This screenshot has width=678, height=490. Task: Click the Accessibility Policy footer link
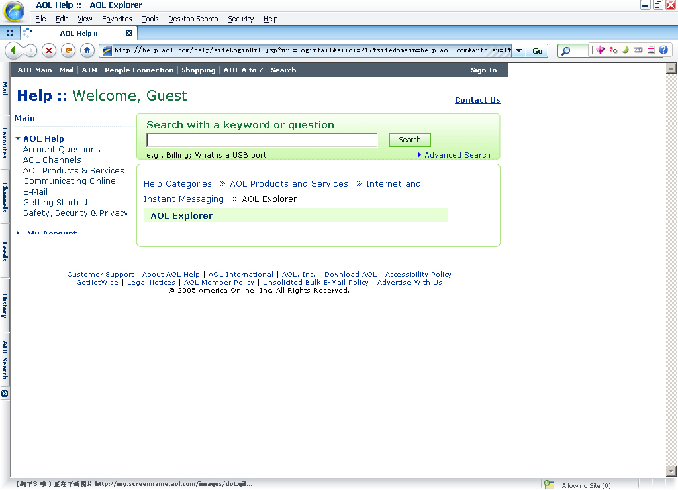(x=418, y=275)
